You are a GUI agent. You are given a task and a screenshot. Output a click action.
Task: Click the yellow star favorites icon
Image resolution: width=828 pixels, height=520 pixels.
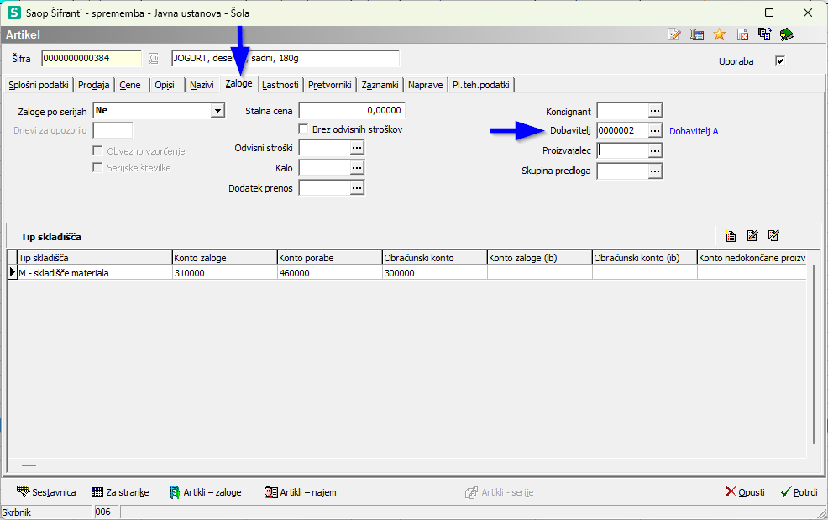coord(719,35)
